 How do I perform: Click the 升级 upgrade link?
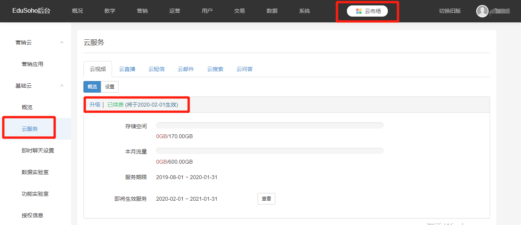tap(95, 105)
